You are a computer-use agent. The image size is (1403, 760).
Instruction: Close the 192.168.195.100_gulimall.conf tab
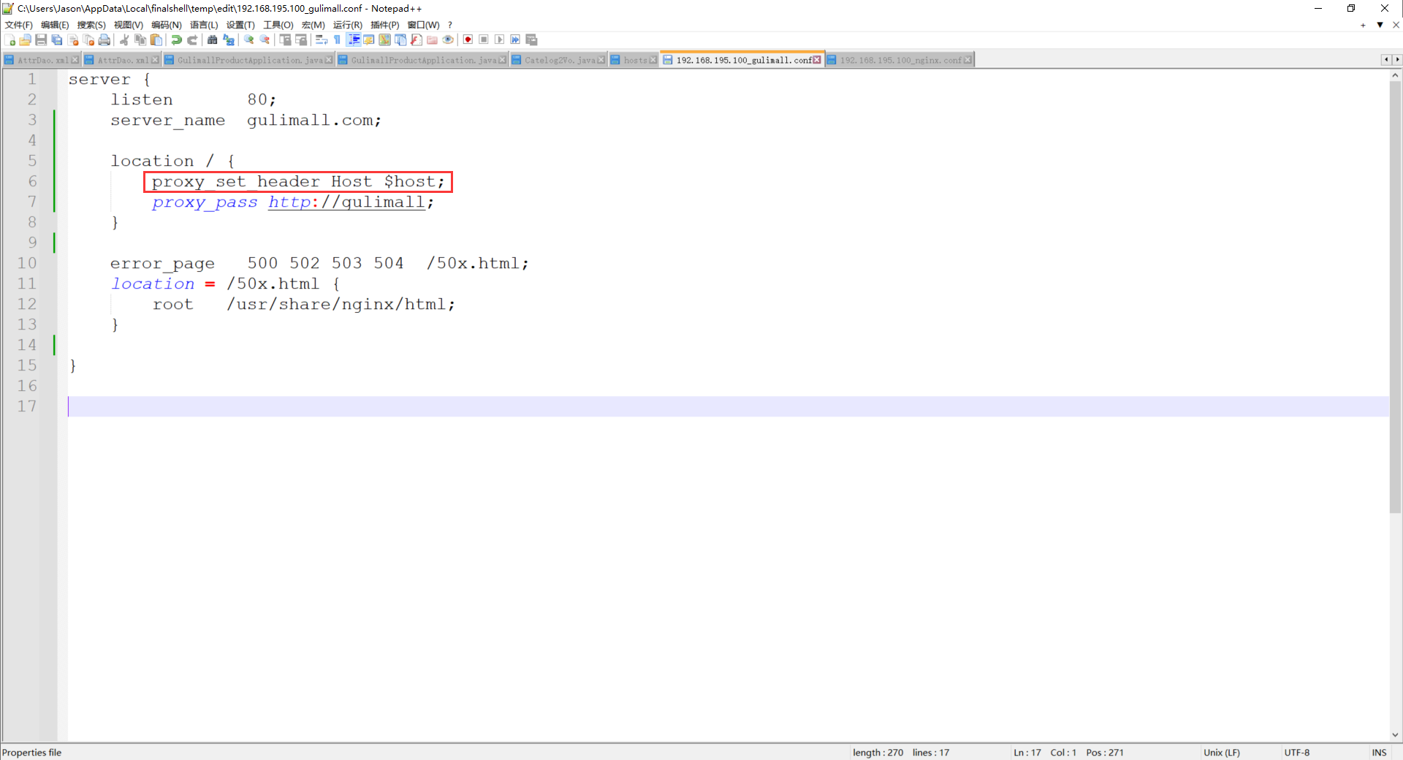817,60
